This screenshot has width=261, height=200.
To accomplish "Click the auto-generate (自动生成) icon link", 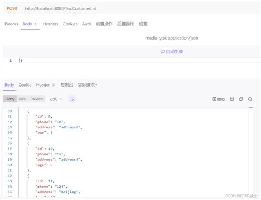I will click(x=172, y=52).
